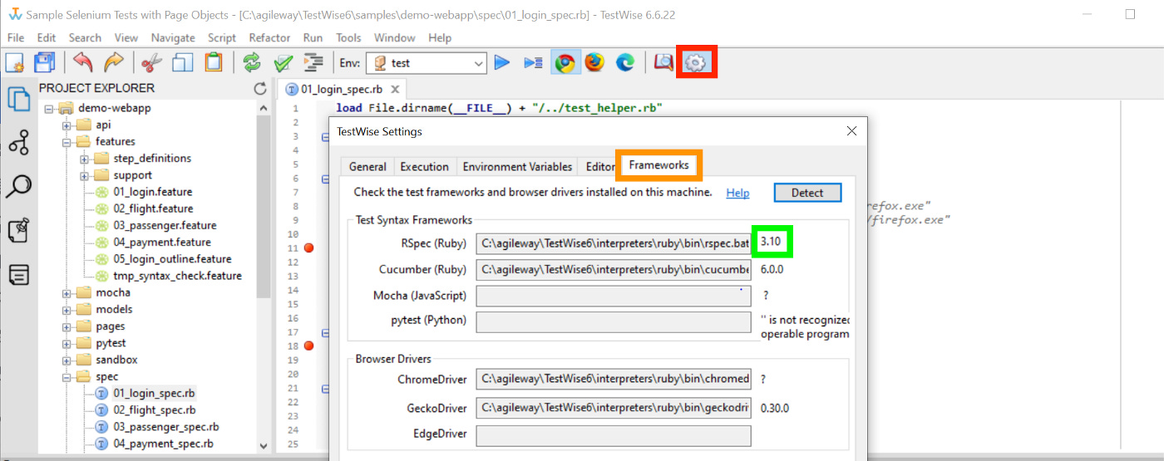1164x461 pixels.
Task: Select 01_login.feature in explorer
Action: click(x=153, y=192)
